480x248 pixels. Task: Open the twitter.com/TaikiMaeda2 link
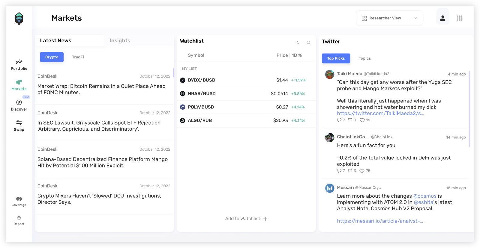coord(380,113)
